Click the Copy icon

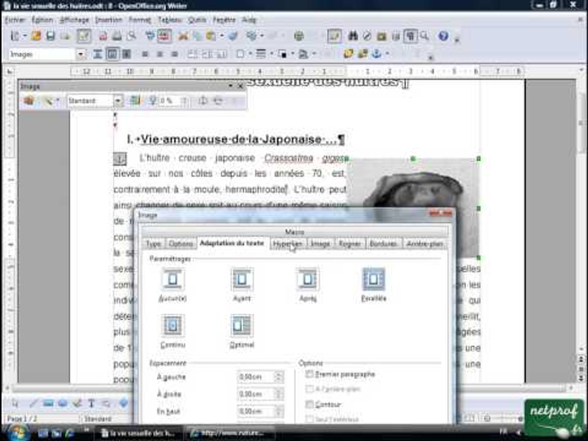197,36
